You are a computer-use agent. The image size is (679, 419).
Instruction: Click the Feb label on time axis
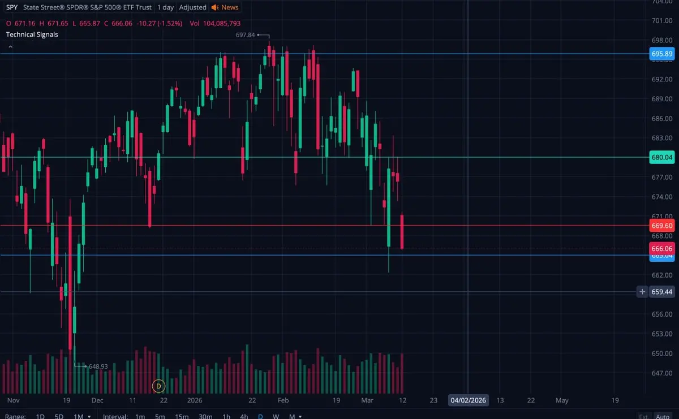283,400
